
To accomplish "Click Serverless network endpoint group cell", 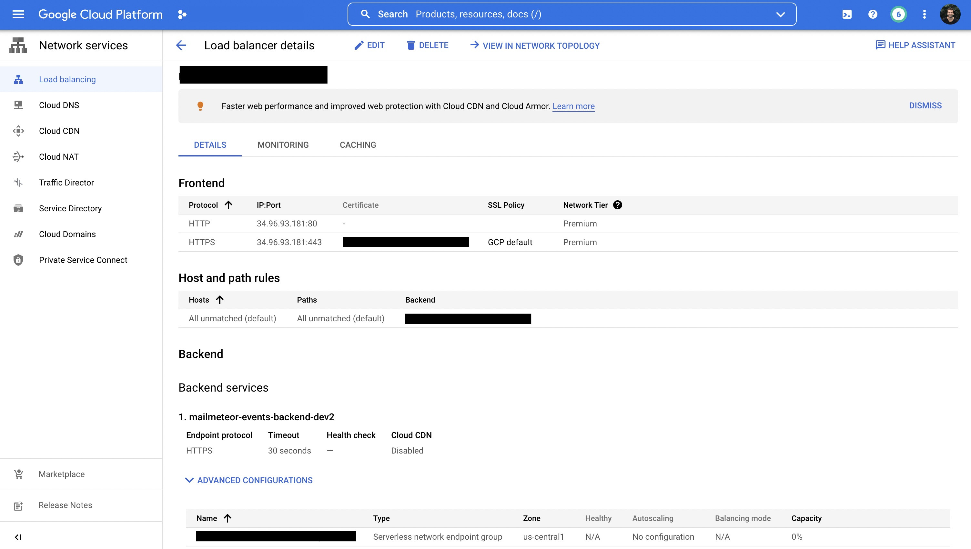I will [x=437, y=536].
